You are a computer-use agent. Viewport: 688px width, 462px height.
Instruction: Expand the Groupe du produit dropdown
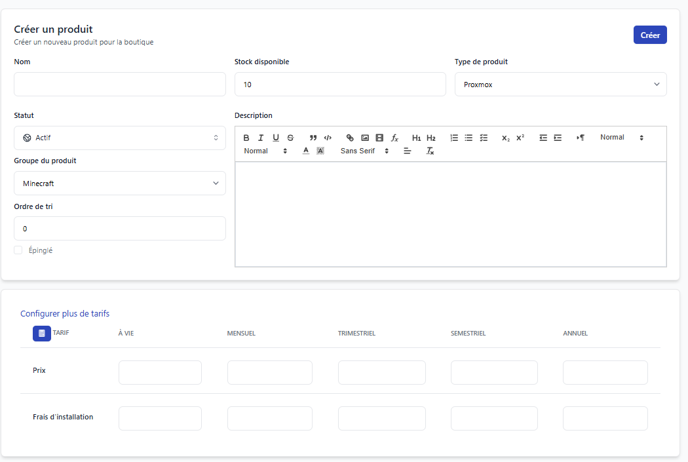(x=120, y=183)
